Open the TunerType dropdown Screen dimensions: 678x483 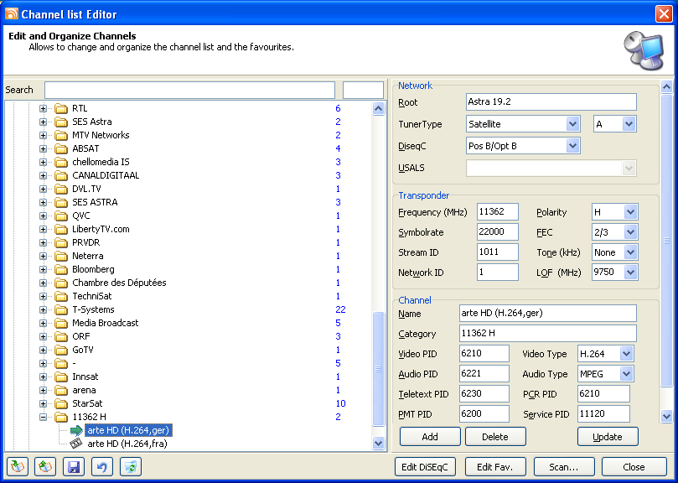click(572, 124)
